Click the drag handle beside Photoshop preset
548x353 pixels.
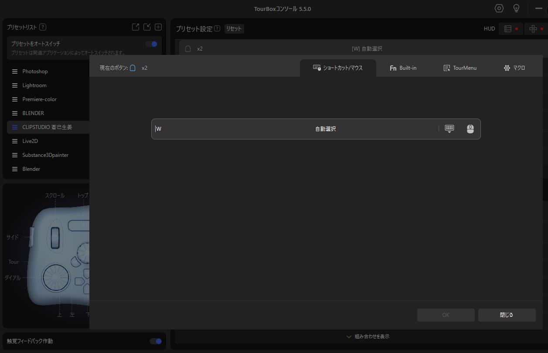point(15,71)
